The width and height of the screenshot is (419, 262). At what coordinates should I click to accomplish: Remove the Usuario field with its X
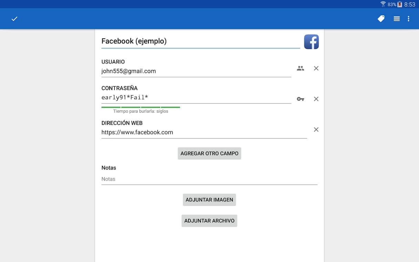click(316, 68)
